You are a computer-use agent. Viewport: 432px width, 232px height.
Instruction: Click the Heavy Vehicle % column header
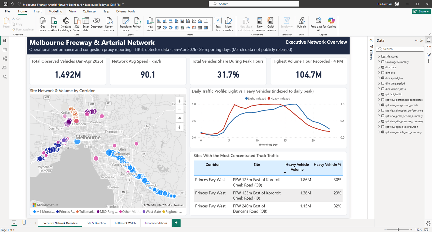coord(327,164)
